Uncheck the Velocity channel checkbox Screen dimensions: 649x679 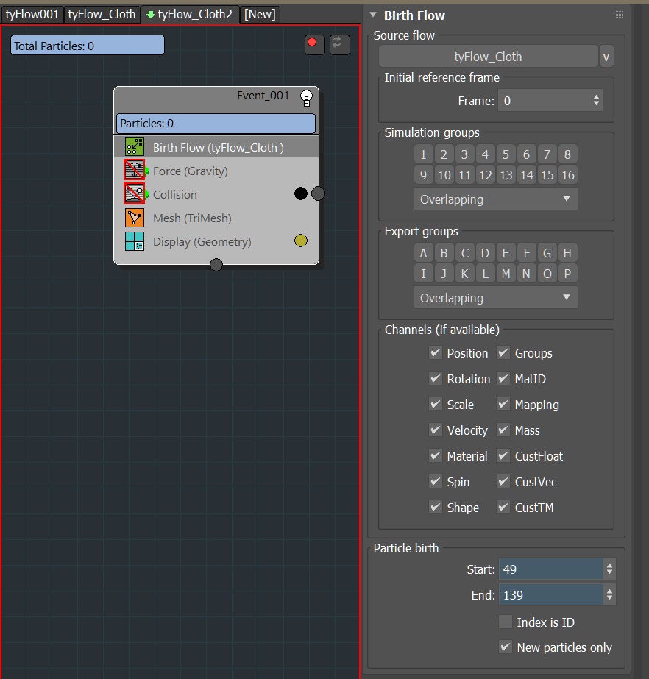(436, 430)
